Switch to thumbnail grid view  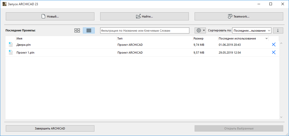[77, 31]
